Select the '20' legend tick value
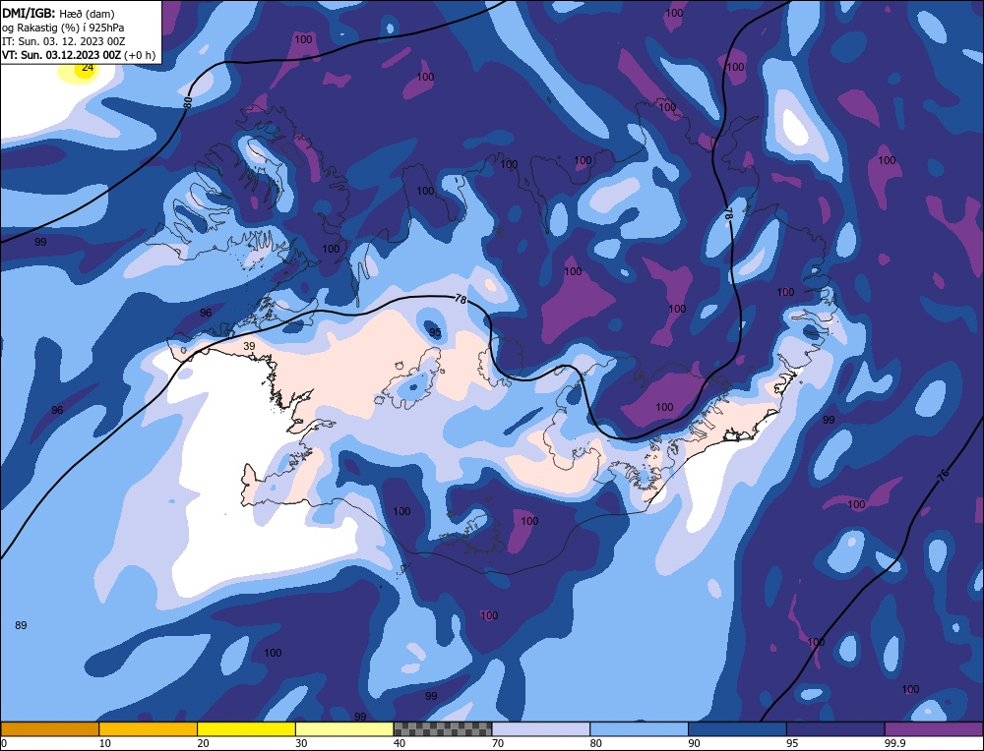This screenshot has height=751, width=984. [x=204, y=743]
